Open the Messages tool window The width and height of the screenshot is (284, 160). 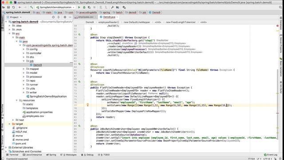[68, 155]
